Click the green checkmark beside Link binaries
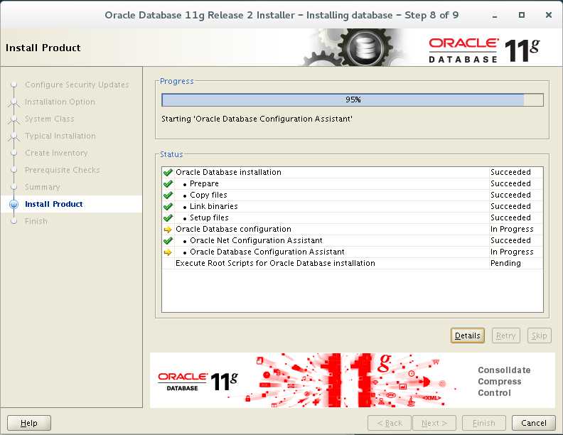 point(168,207)
